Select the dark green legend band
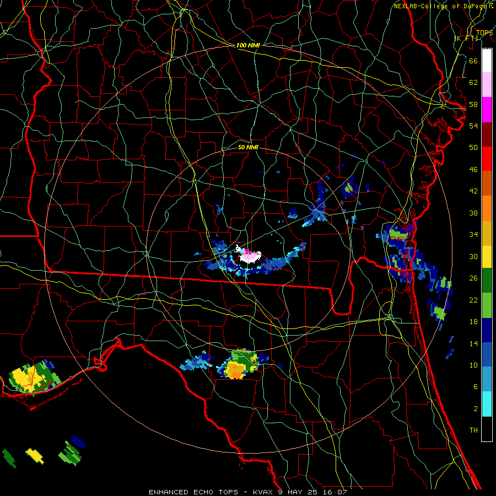Image resolution: width=496 pixels, height=496 pixels. [487, 281]
